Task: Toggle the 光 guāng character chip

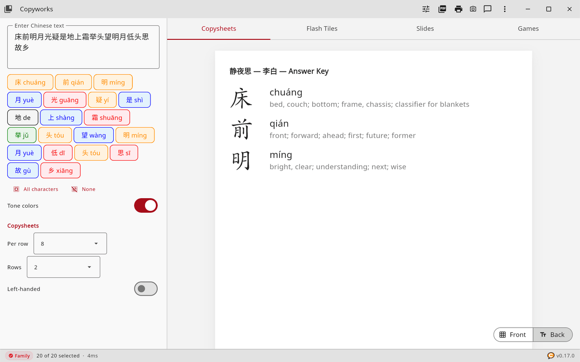Action: (x=65, y=100)
